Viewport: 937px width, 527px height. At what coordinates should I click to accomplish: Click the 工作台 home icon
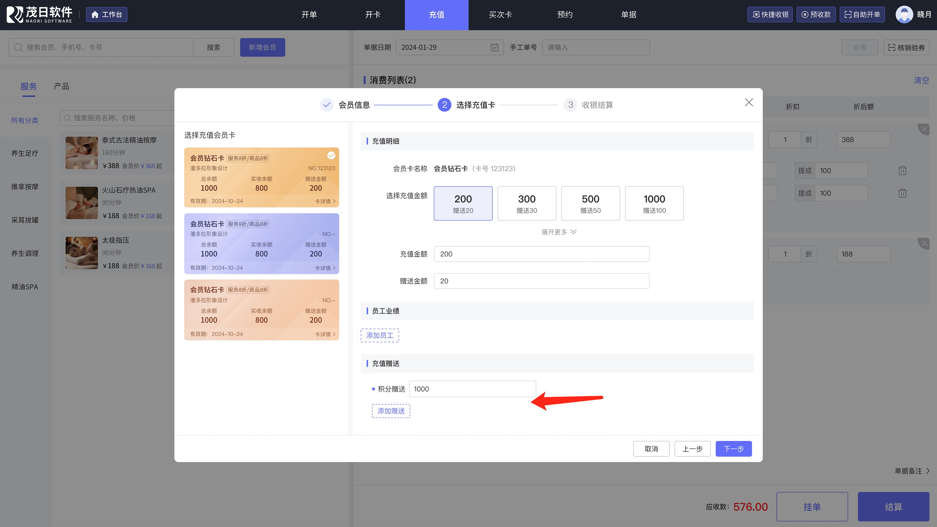95,15
